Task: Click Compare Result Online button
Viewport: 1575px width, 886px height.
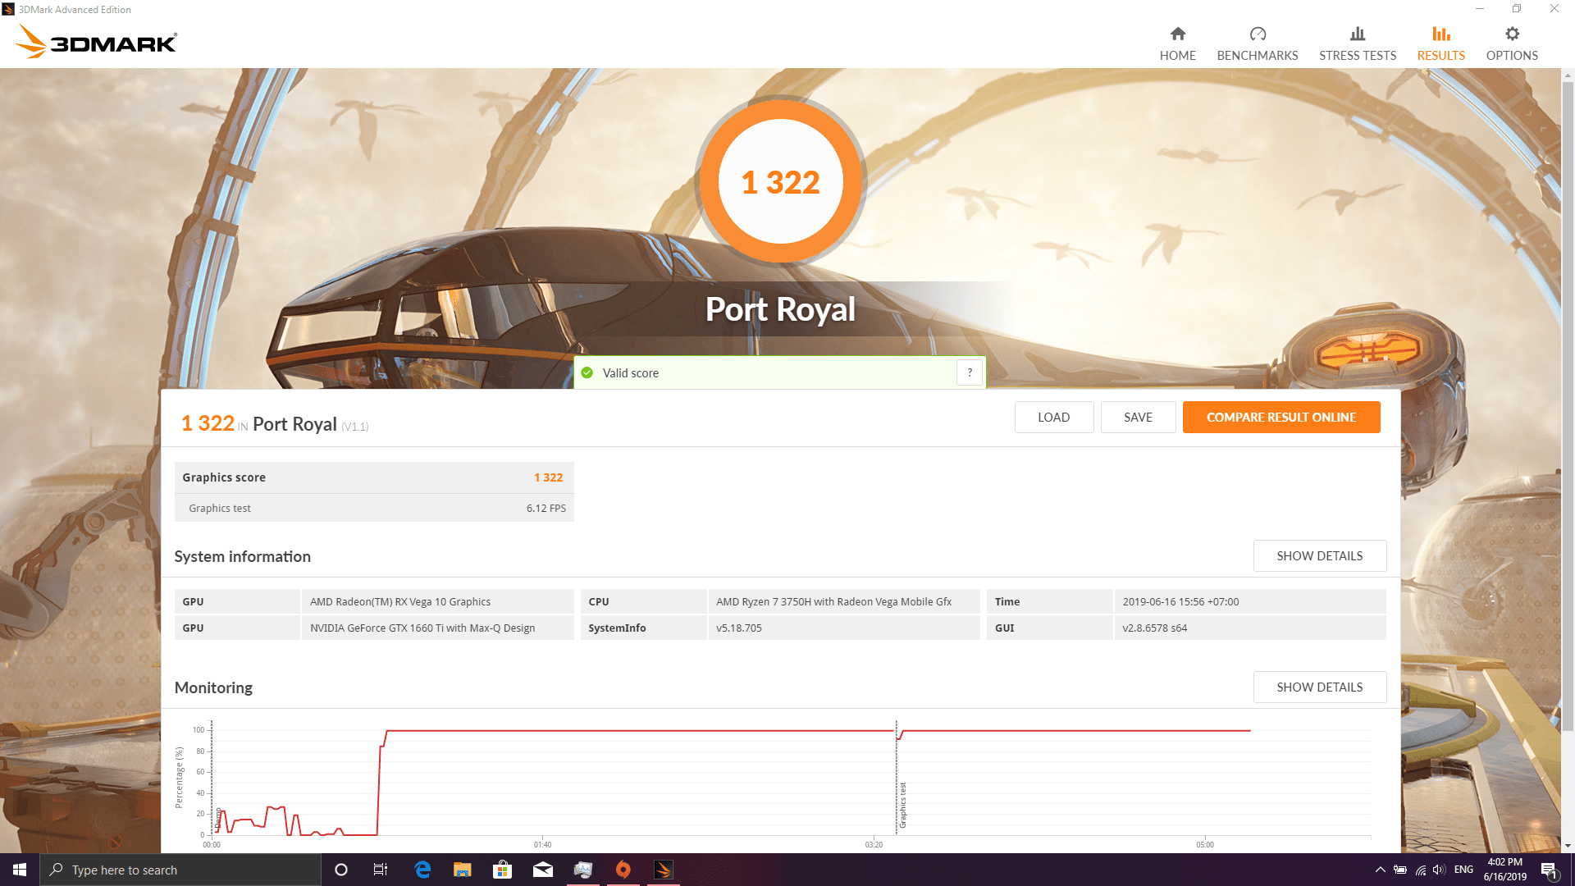Action: [x=1281, y=417]
